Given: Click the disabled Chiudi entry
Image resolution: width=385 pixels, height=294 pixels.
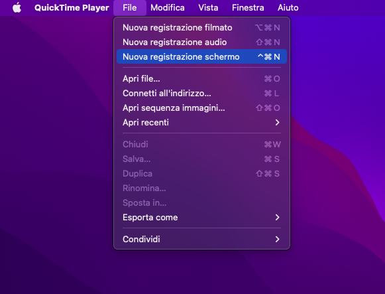Looking at the screenshot, I should pyautogui.click(x=201, y=144).
